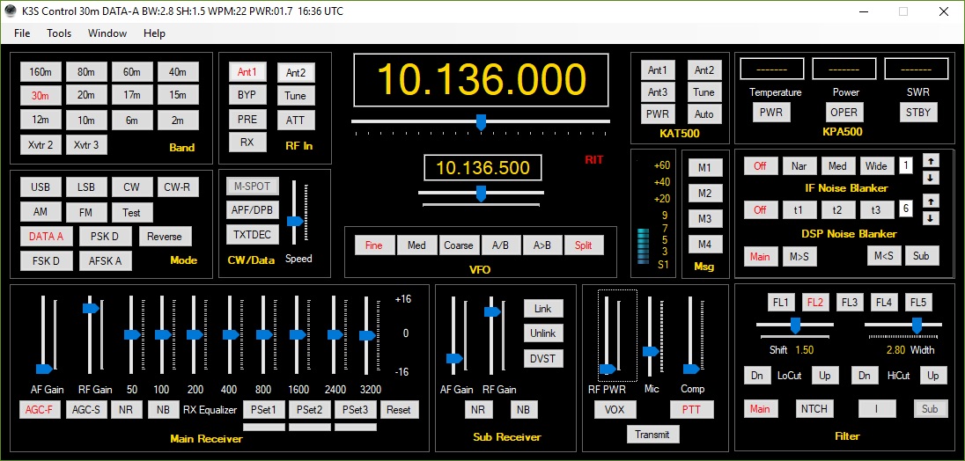Open the File menu
This screenshot has height=461, width=965.
(x=22, y=33)
